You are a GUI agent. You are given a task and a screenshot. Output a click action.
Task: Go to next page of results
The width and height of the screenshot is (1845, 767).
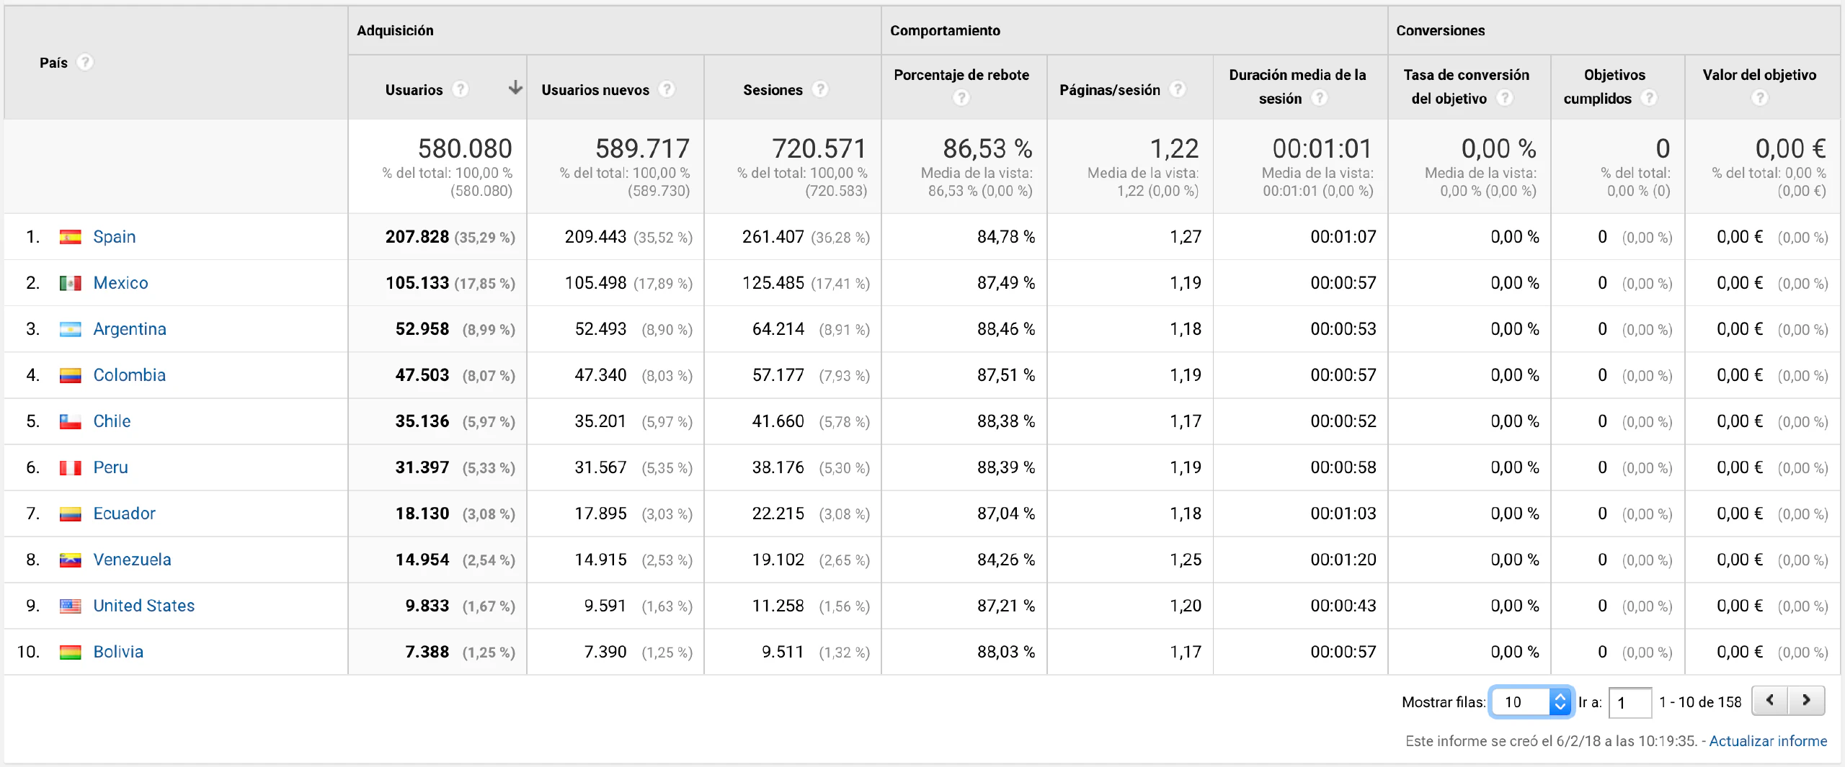[x=1806, y=701]
